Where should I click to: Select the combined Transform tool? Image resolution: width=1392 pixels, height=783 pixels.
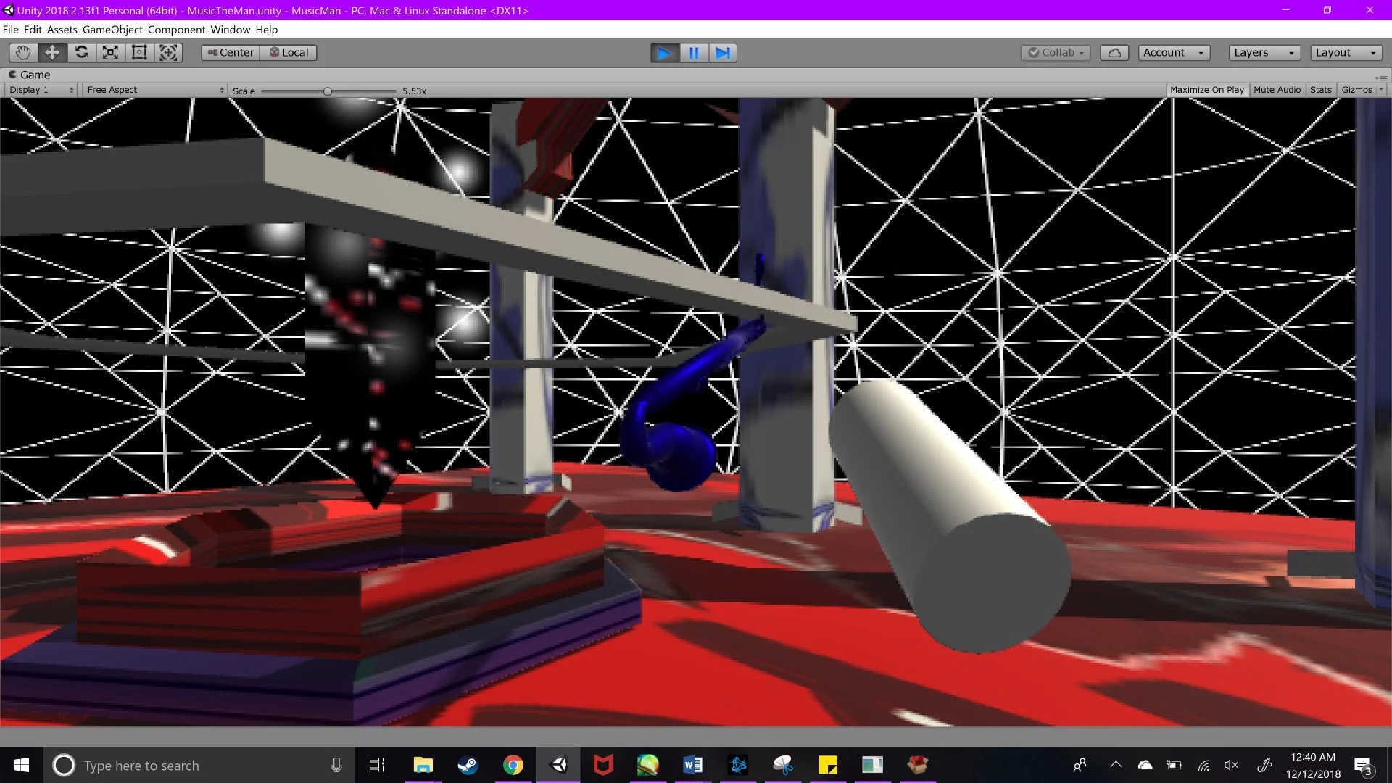[168, 52]
